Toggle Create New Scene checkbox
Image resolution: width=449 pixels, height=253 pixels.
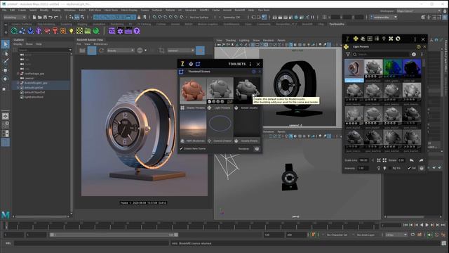click(181, 148)
